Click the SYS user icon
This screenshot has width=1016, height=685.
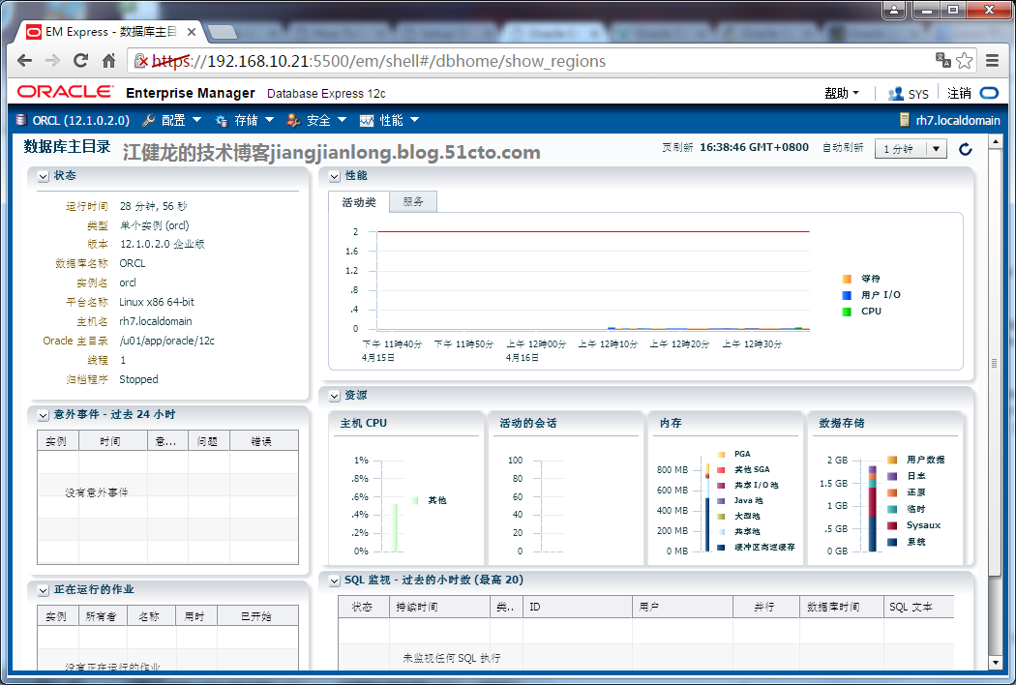pos(895,93)
